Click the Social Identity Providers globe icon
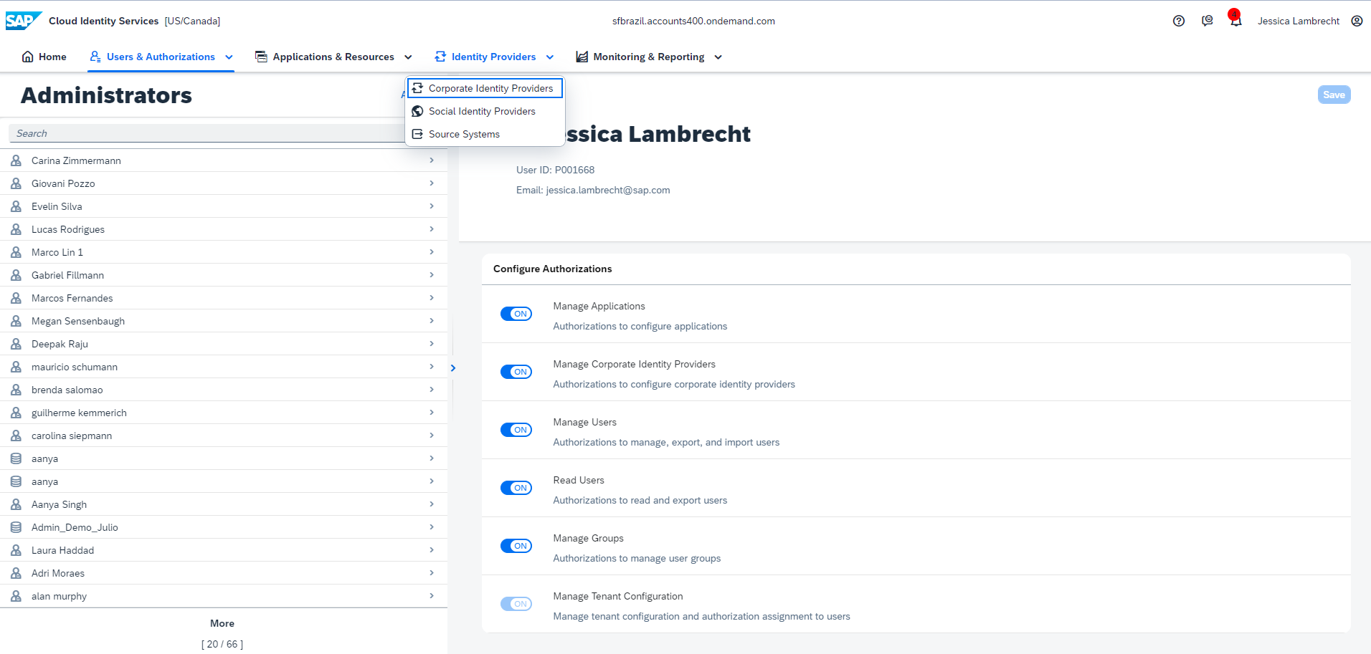 (417, 111)
